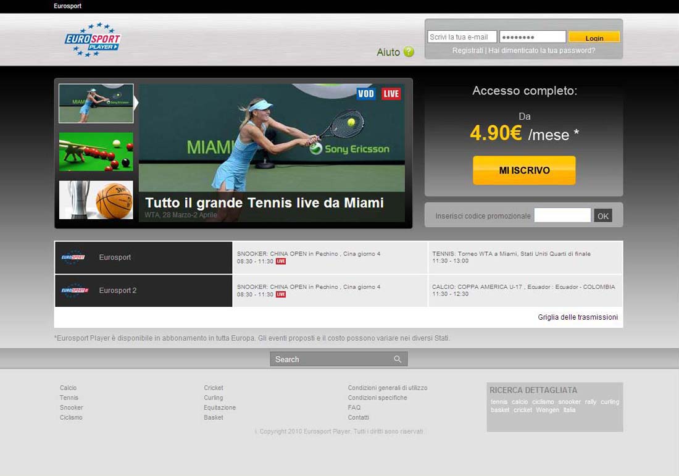The height and width of the screenshot is (476, 679).
Task: Open 'Hai dimenticato la tua password?' link
Action: [x=542, y=50]
